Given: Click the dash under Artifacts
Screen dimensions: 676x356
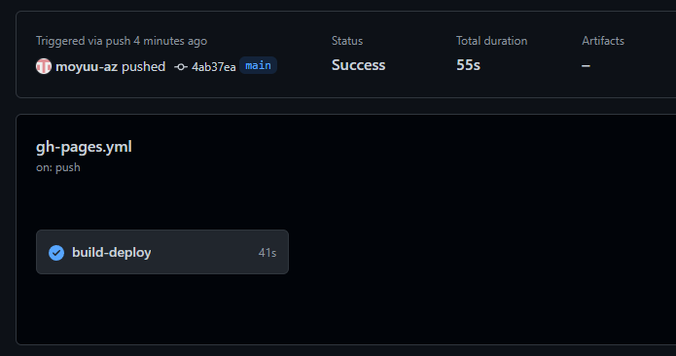Looking at the screenshot, I should click(x=586, y=65).
